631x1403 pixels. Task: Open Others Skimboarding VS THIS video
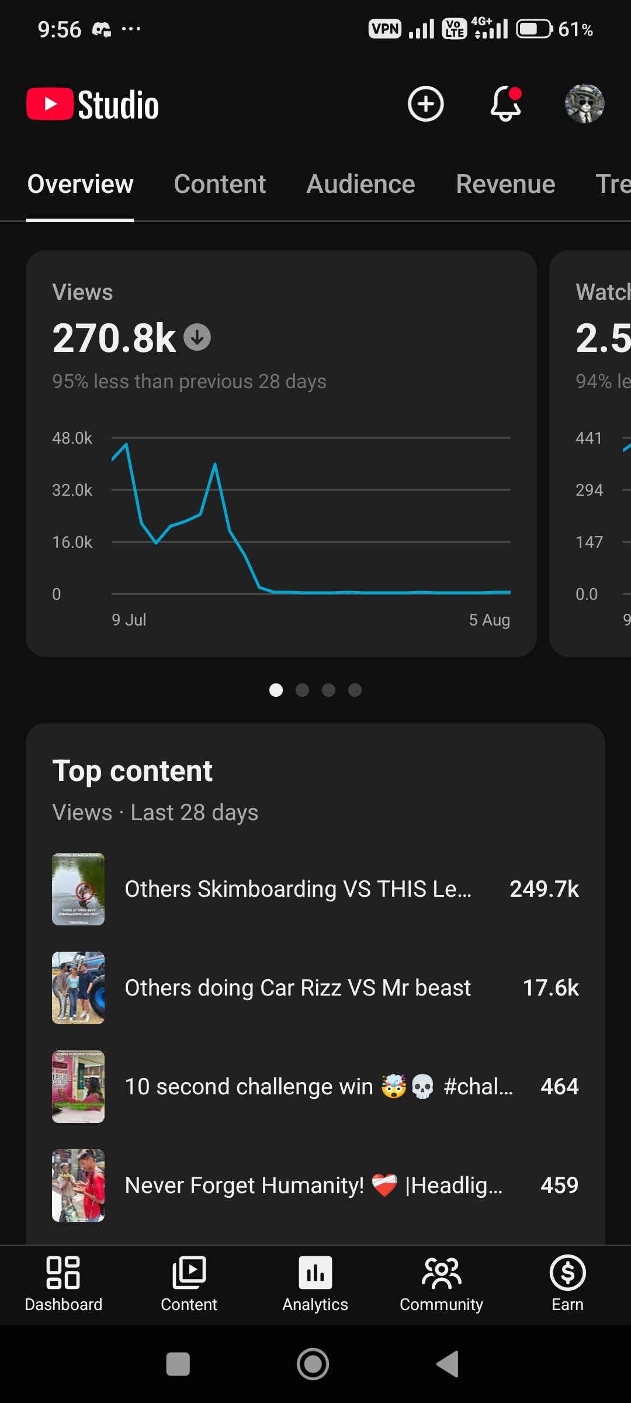(315, 889)
